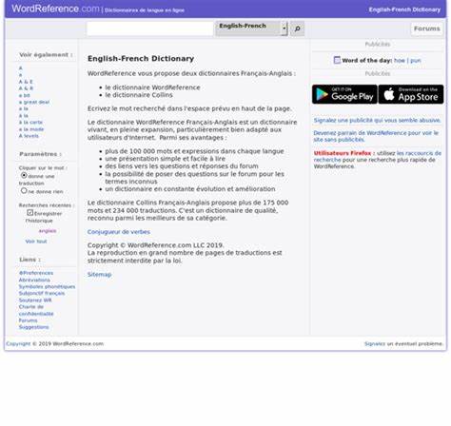
Task: Open 'a la mode' sidebar entry
Action: [31, 129]
